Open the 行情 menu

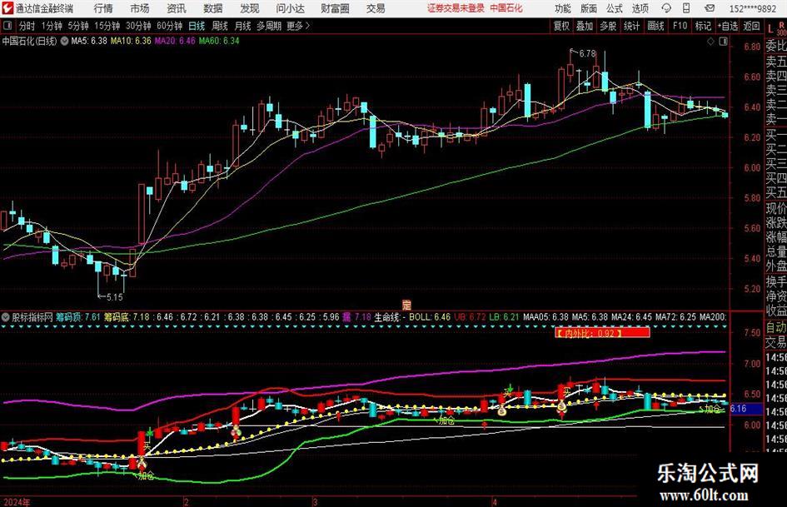[x=103, y=8]
